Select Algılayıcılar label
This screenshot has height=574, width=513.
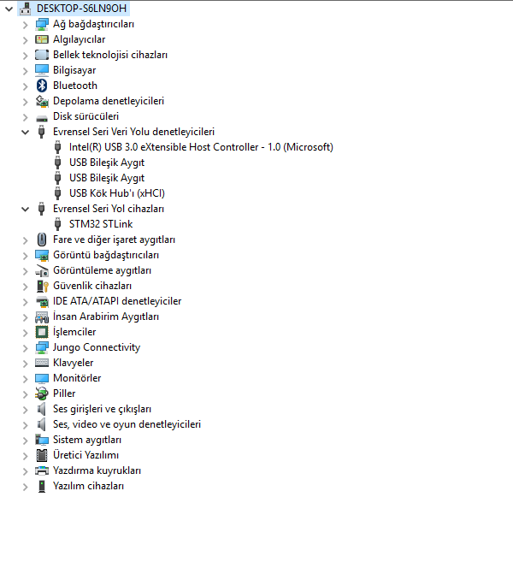(x=79, y=39)
